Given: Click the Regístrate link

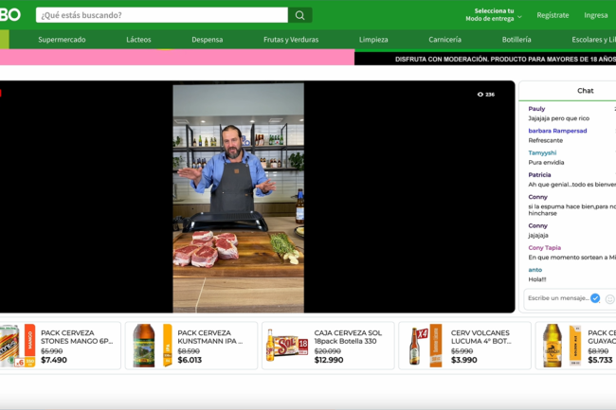Looking at the screenshot, I should click(553, 15).
